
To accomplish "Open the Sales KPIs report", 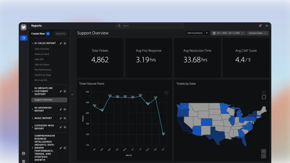I will [39, 59].
